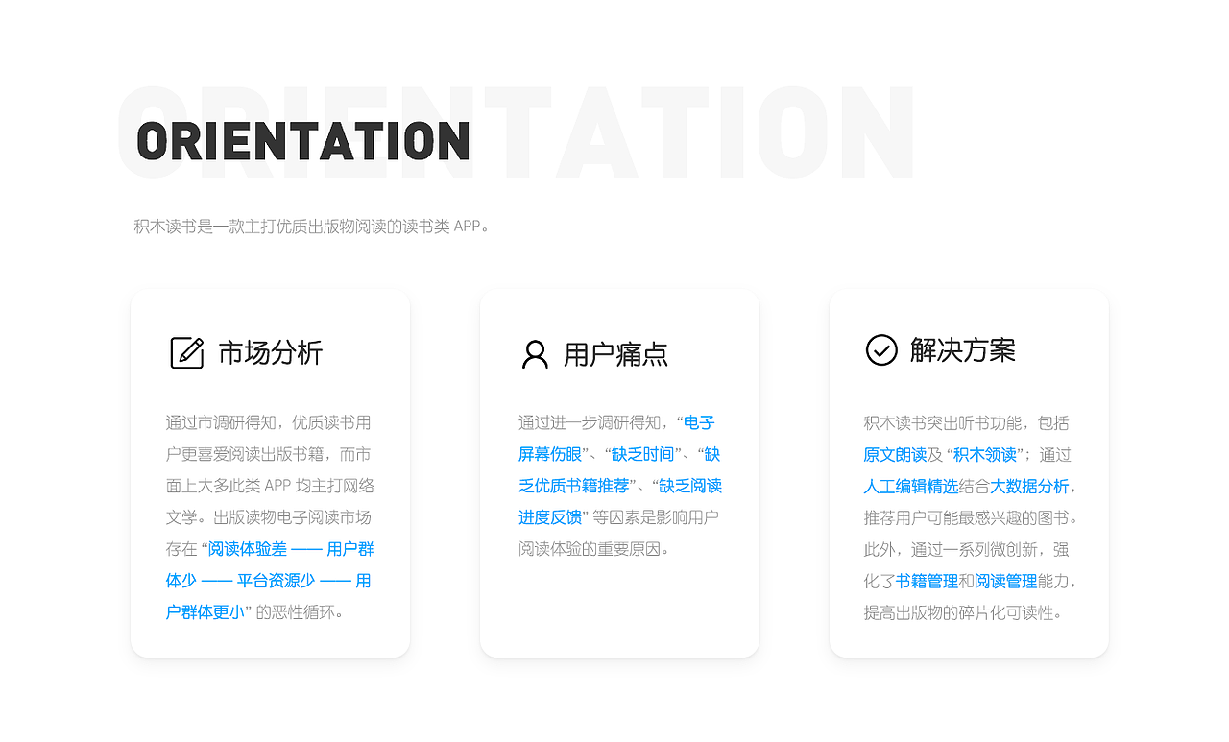Click the blue phrase 缺乏时间
Image resolution: width=1229 pixels, height=742 pixels.
click(642, 454)
